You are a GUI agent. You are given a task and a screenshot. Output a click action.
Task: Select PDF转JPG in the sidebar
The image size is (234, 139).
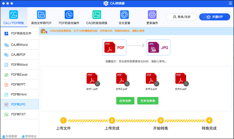click(19, 104)
